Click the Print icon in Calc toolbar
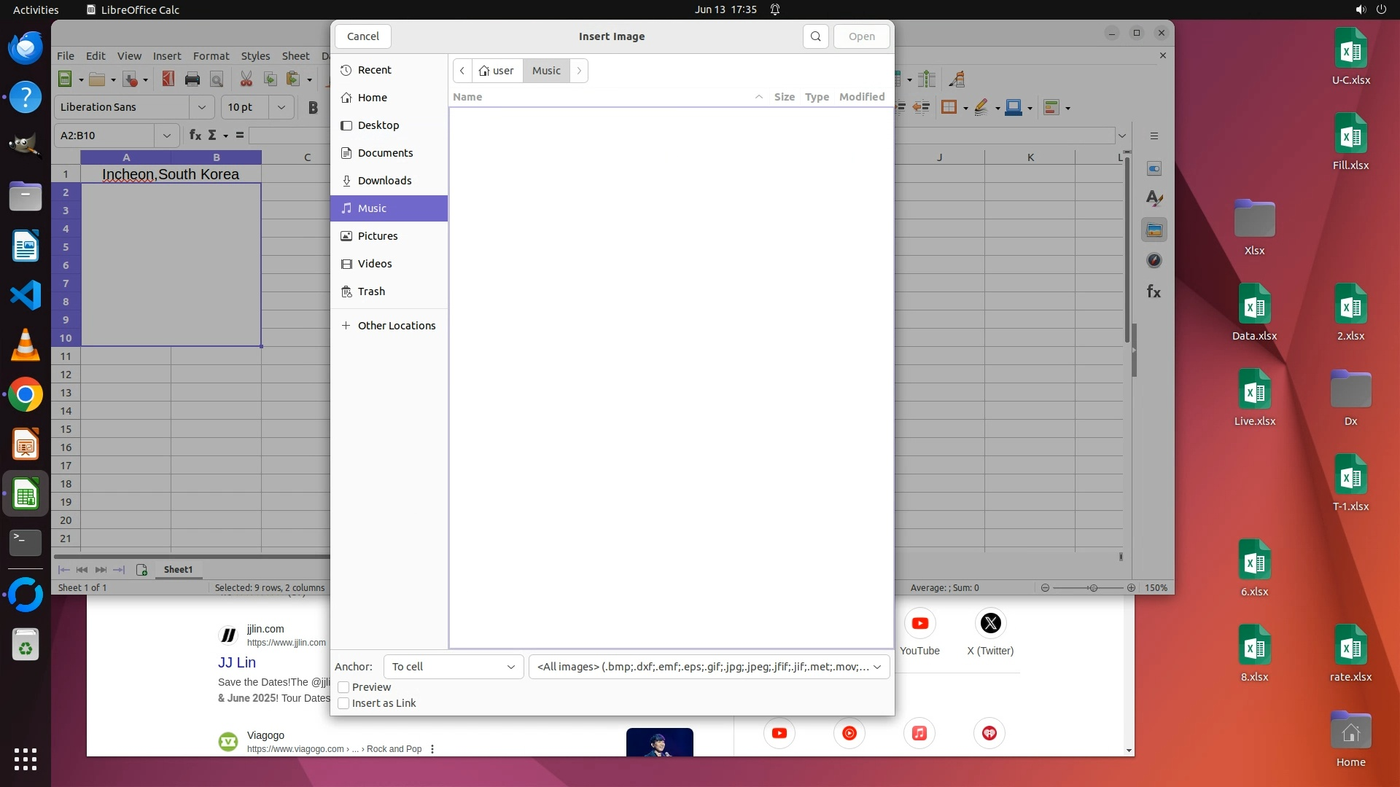Viewport: 1400px width, 787px height. pyautogui.click(x=192, y=79)
